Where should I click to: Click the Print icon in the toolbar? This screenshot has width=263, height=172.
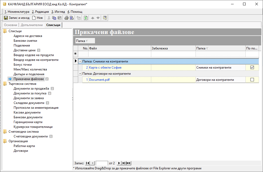66,18
